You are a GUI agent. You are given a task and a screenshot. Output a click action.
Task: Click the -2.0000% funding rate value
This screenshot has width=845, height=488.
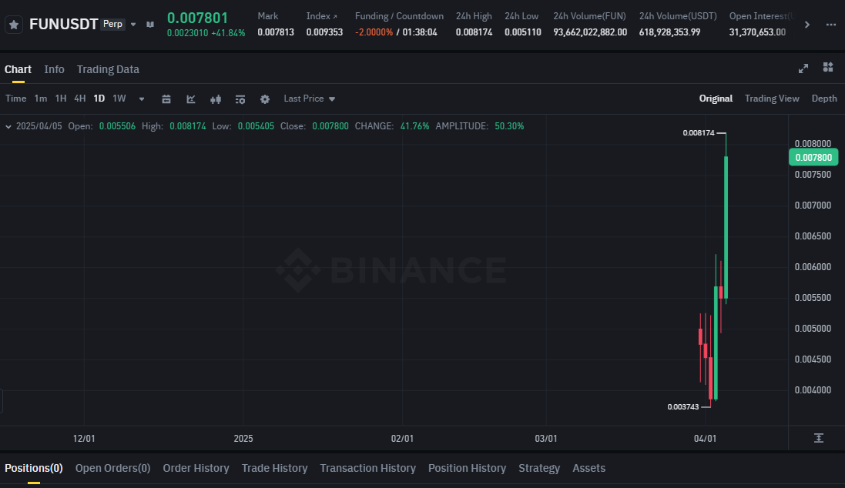[374, 32]
